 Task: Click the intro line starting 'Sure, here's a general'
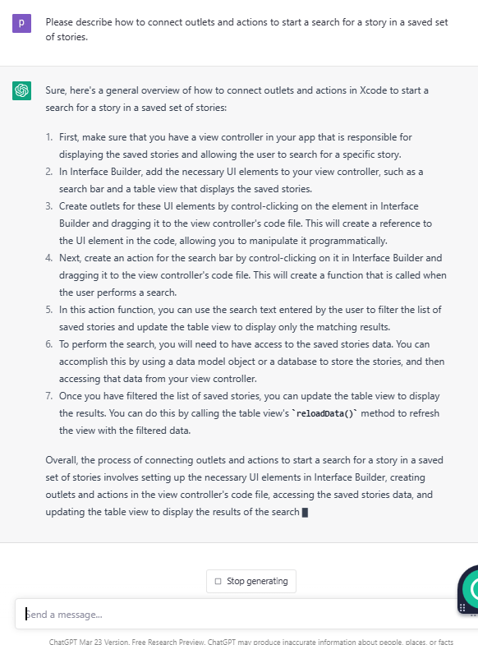click(237, 99)
